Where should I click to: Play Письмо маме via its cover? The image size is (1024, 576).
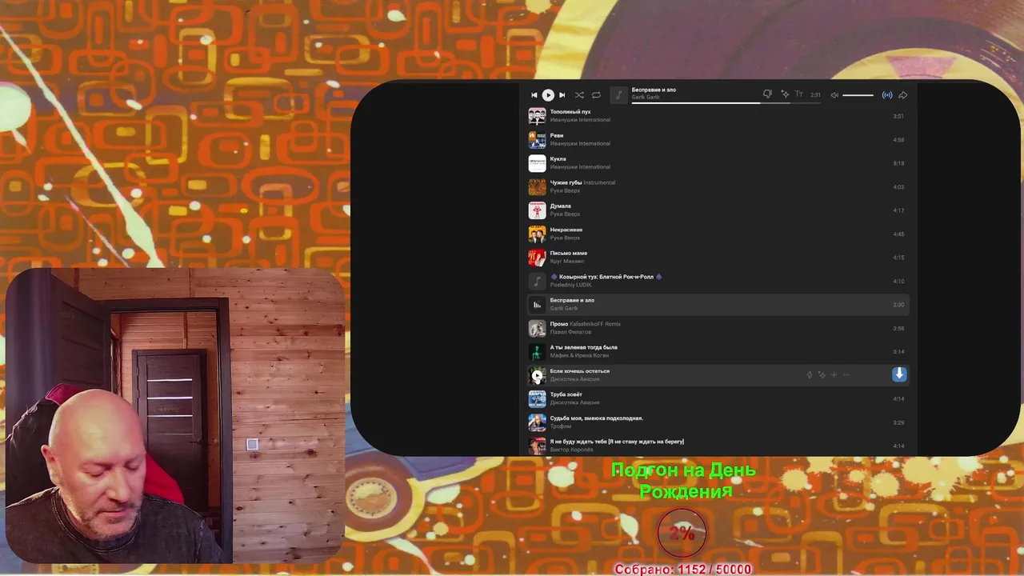click(537, 258)
